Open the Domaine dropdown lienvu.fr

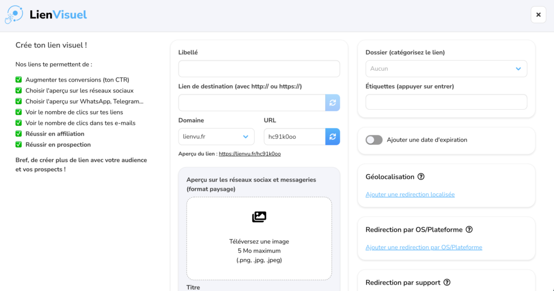click(216, 137)
